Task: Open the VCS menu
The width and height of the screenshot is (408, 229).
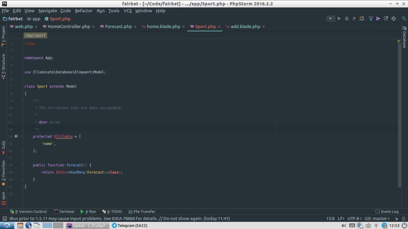Action: pos(127,11)
